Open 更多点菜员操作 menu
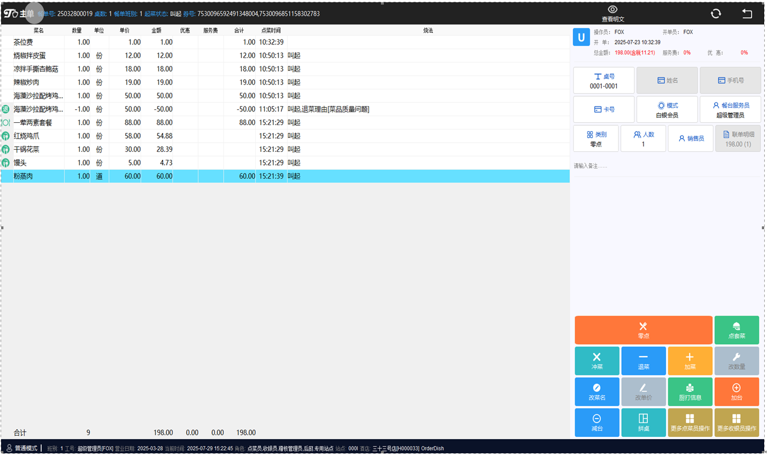 pyautogui.click(x=690, y=423)
